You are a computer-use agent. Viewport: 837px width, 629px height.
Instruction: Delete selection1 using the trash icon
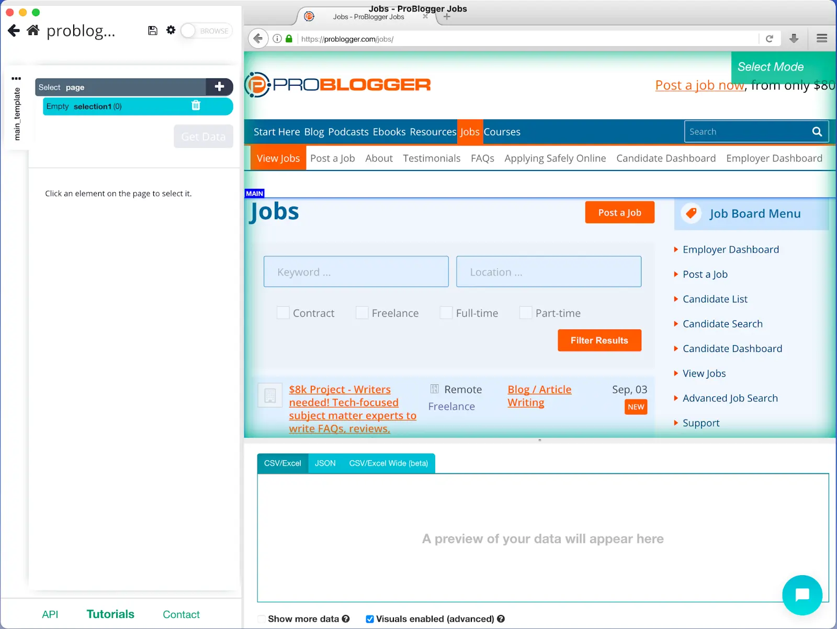196,106
